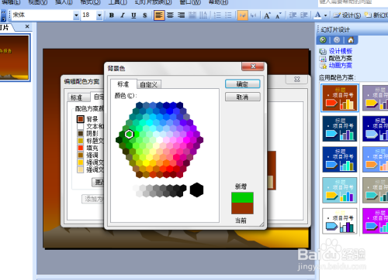Screen dimensions: 388x280
Task: Apply center text alignment
Action: pos(170,15)
